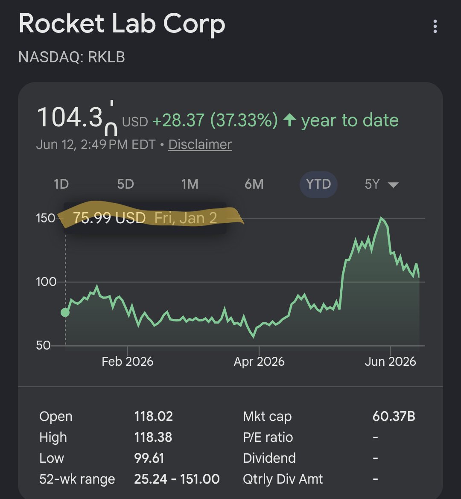Click the Mkt cap value 60.37B
The image size is (461, 499).
394,416
